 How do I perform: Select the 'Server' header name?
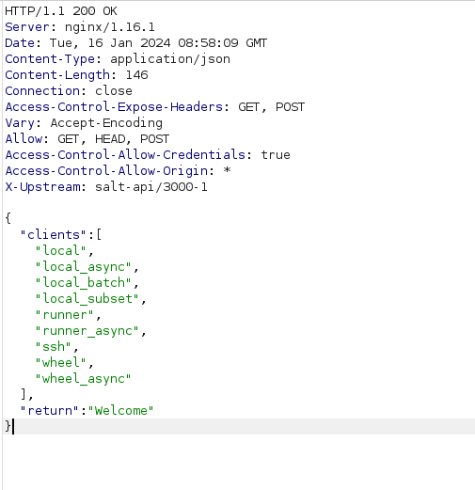click(x=27, y=27)
